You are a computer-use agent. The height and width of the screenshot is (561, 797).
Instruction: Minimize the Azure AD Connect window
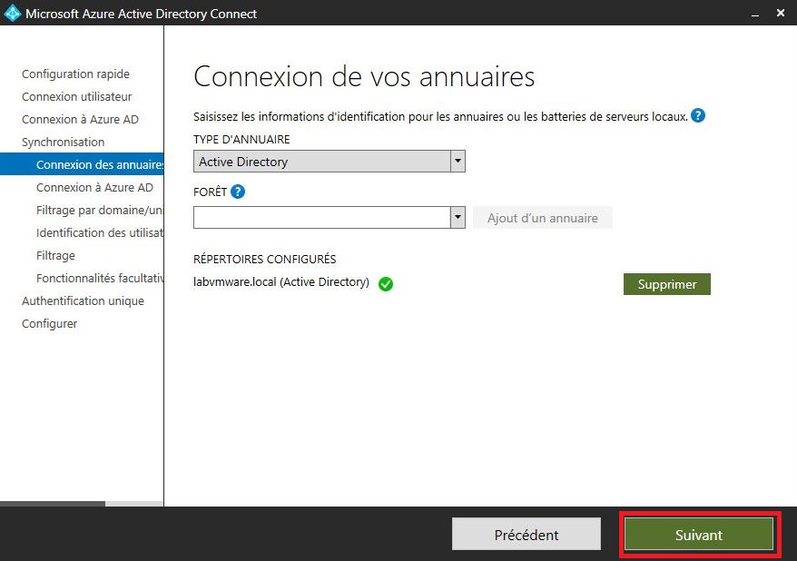pyautogui.click(x=755, y=14)
